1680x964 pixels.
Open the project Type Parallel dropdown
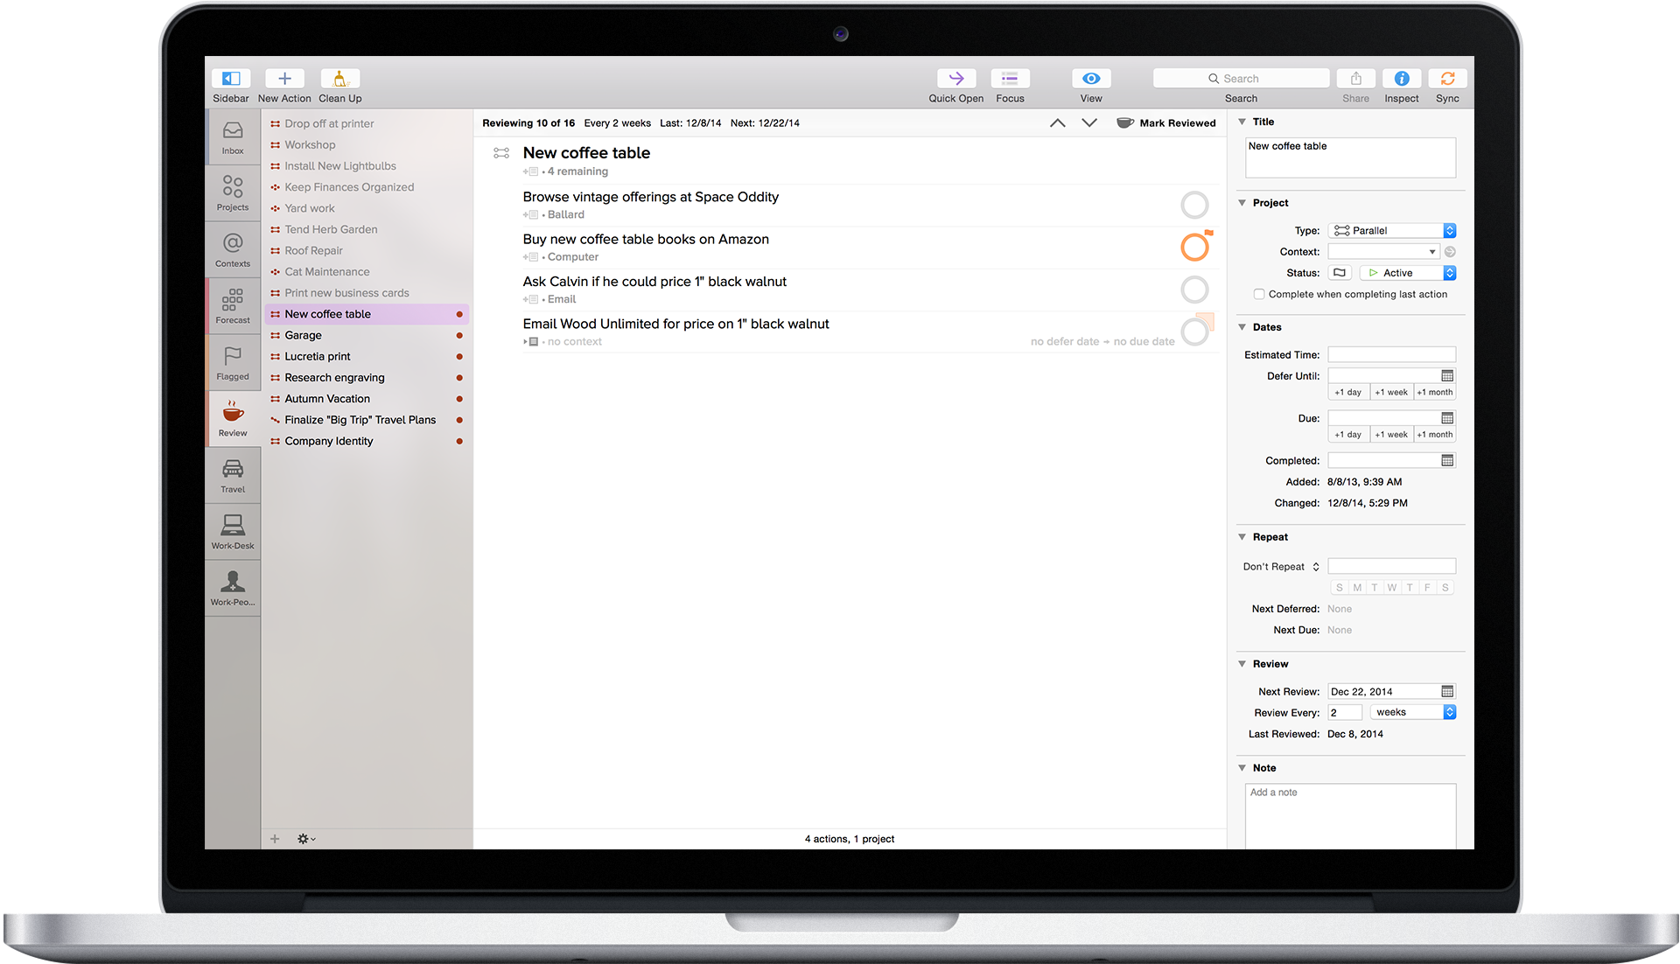click(1391, 231)
